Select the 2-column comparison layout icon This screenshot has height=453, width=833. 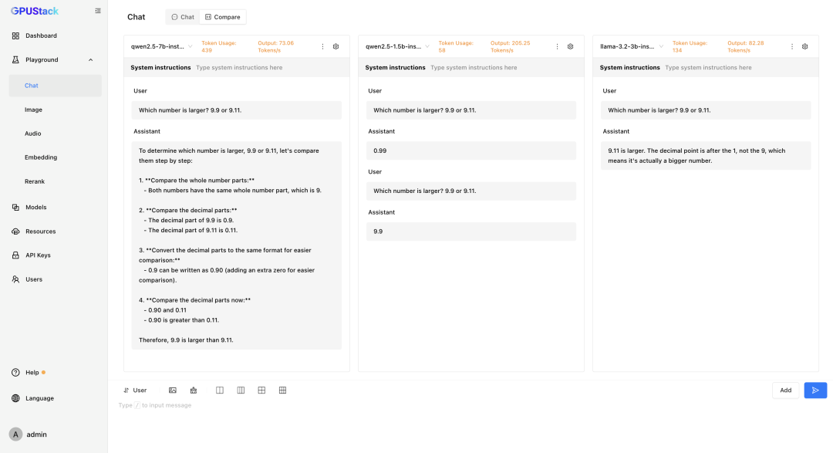click(220, 390)
